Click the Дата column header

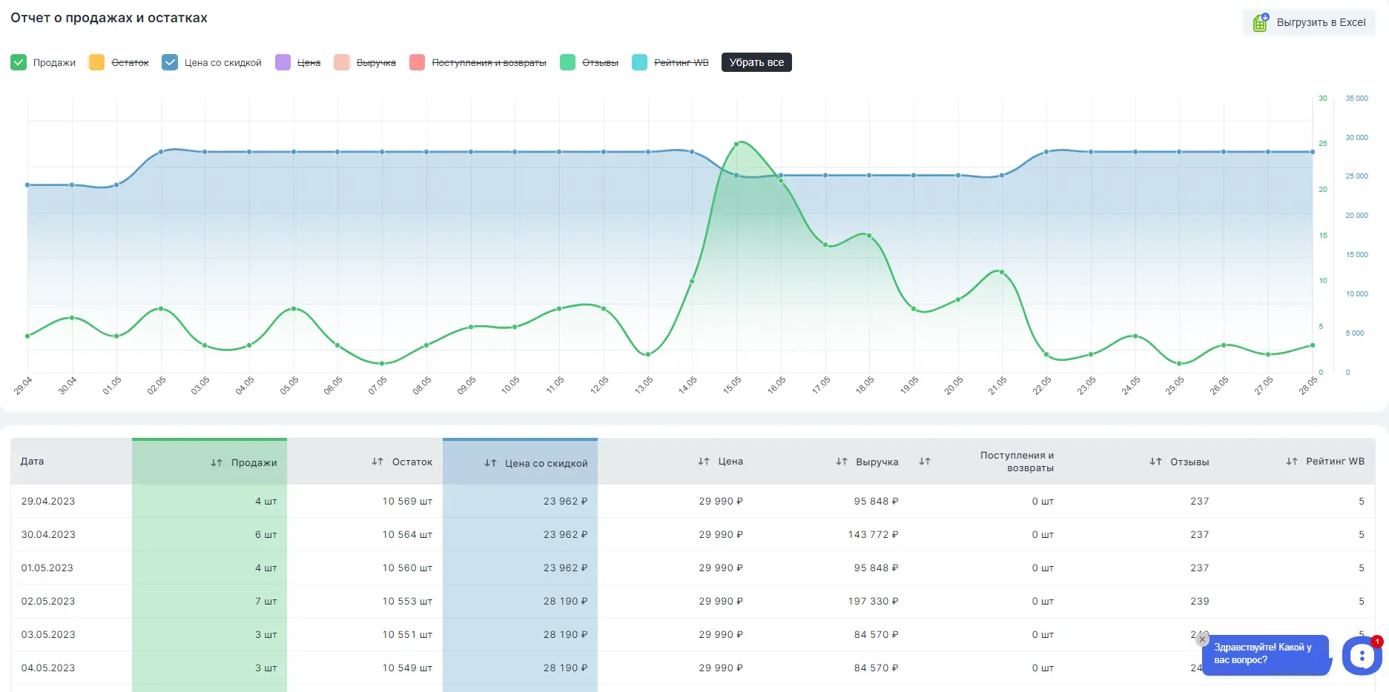point(33,461)
